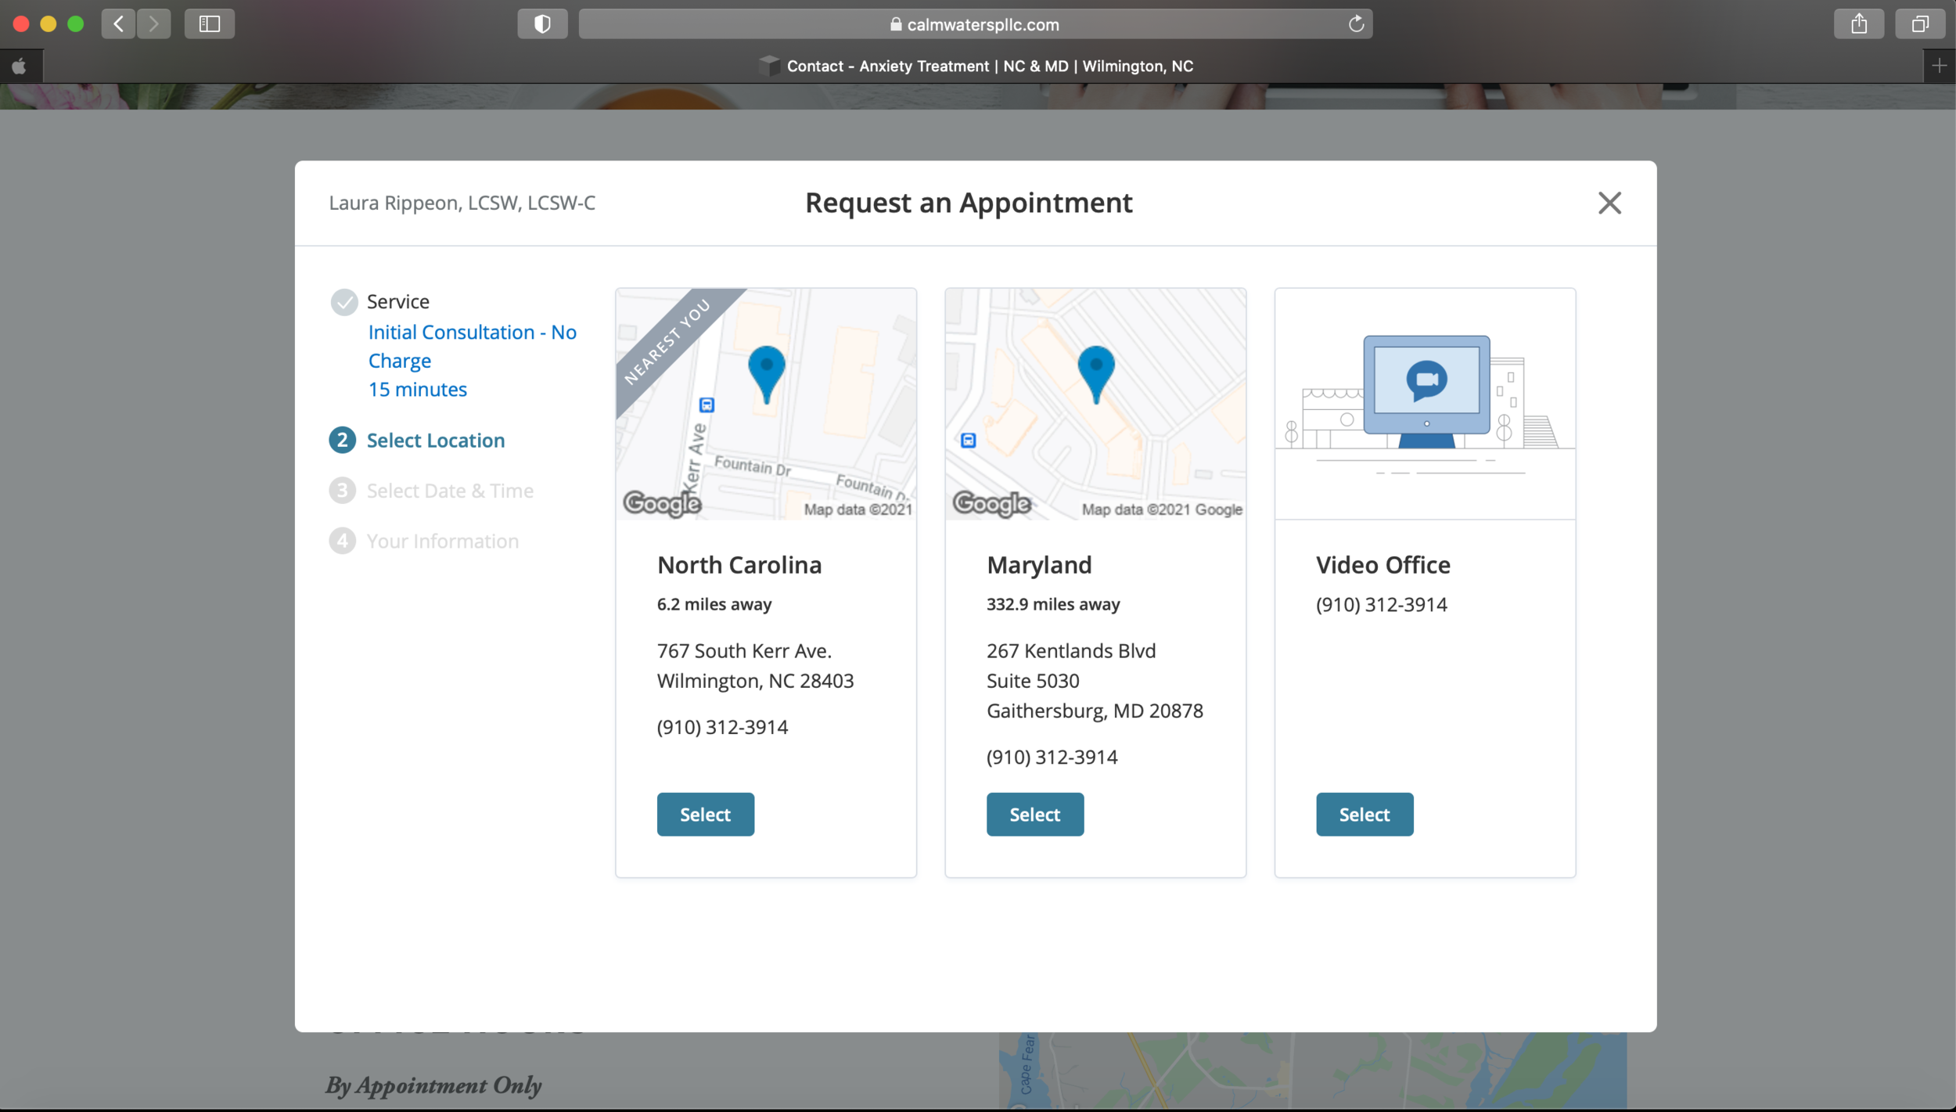This screenshot has height=1112, width=1956.
Task: Click Safari forward navigation arrow
Action: tap(153, 24)
